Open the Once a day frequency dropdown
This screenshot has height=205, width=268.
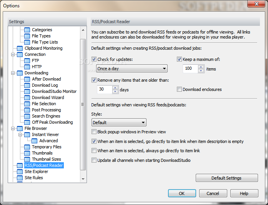tap(132, 69)
